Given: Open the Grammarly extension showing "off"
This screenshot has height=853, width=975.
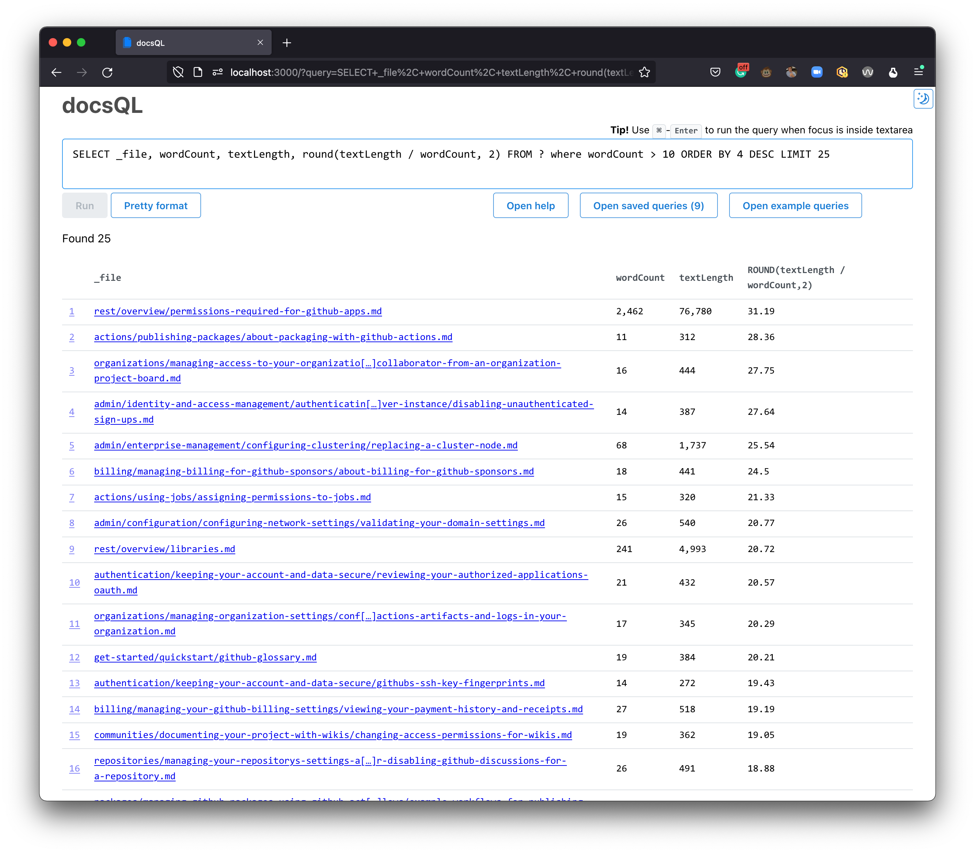Looking at the screenshot, I should pyautogui.click(x=741, y=72).
